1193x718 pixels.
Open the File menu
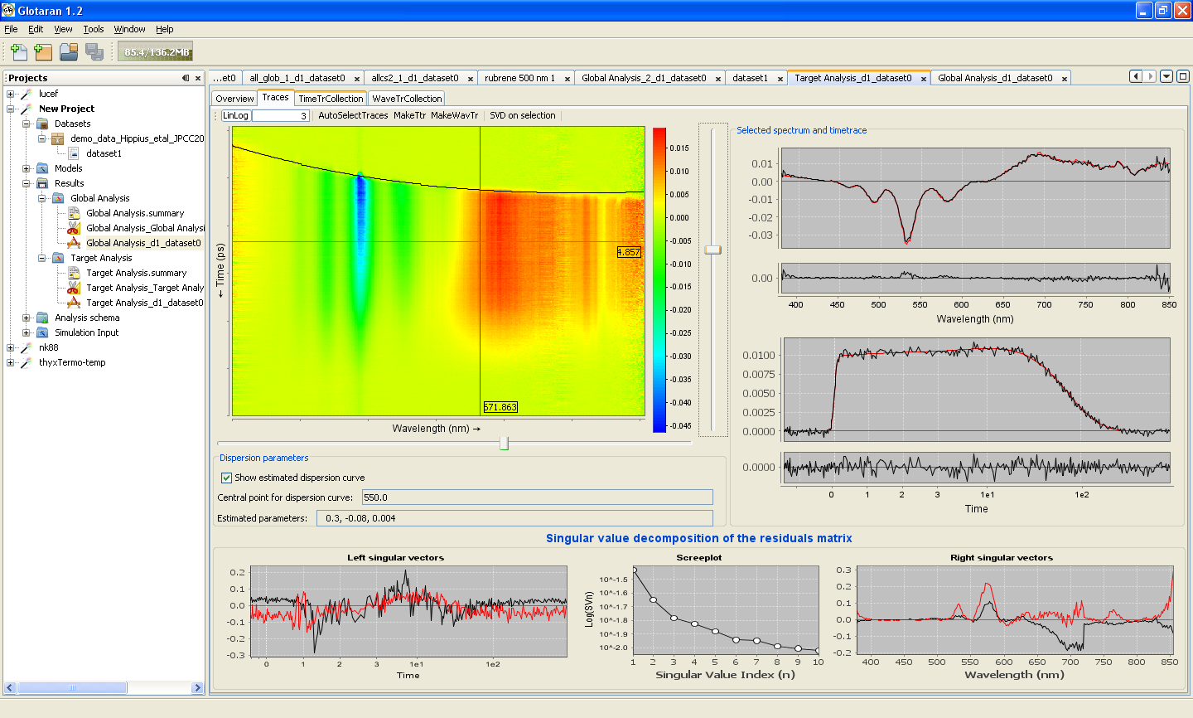click(11, 29)
